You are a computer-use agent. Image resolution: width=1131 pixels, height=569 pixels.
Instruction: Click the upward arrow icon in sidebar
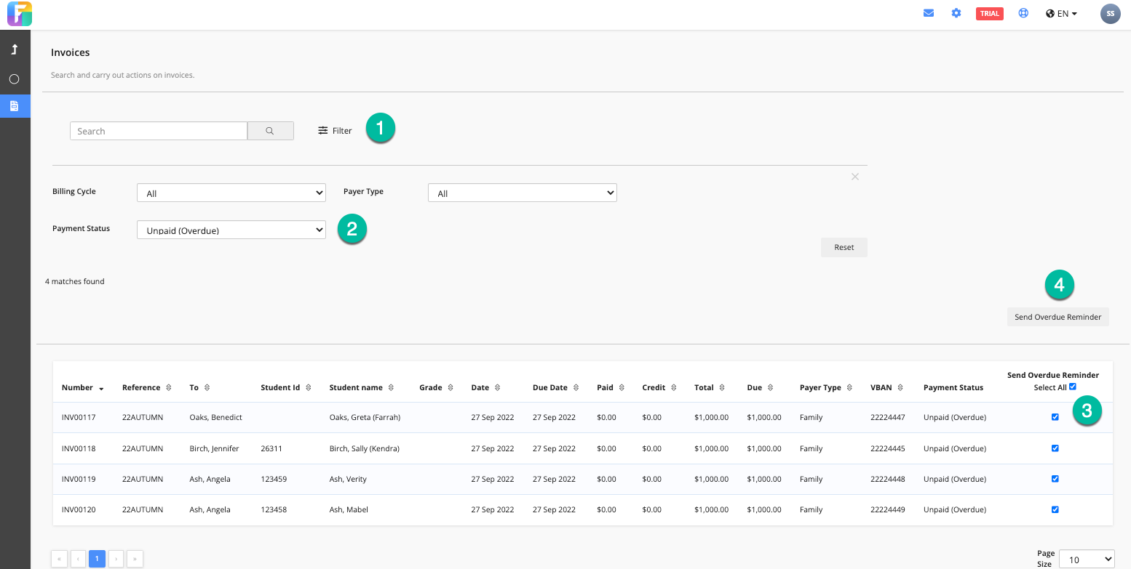click(14, 49)
